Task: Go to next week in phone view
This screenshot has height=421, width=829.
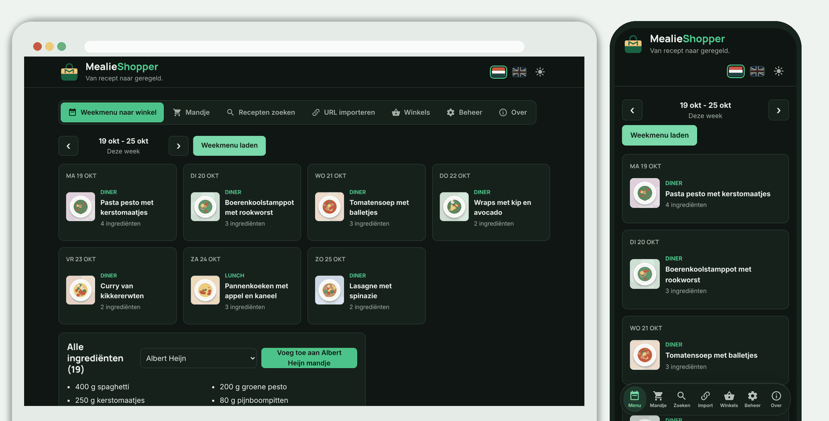Action: click(778, 110)
